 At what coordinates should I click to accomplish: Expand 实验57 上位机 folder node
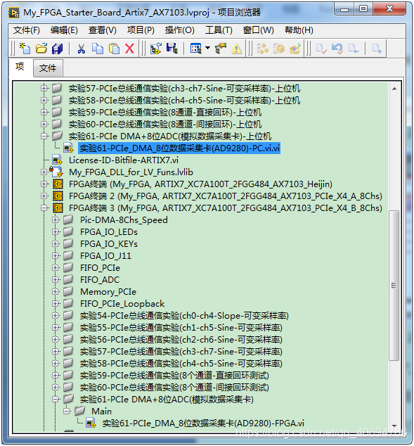tap(44, 88)
